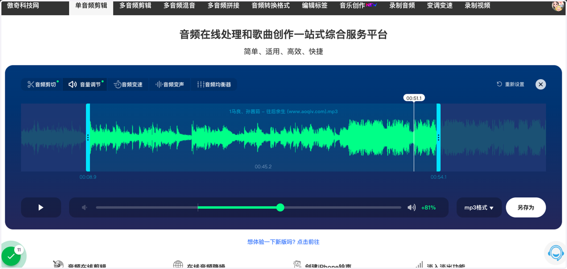
Task: Open the 想体验一下新版吗? 点击前往 link
Action: pos(283,242)
